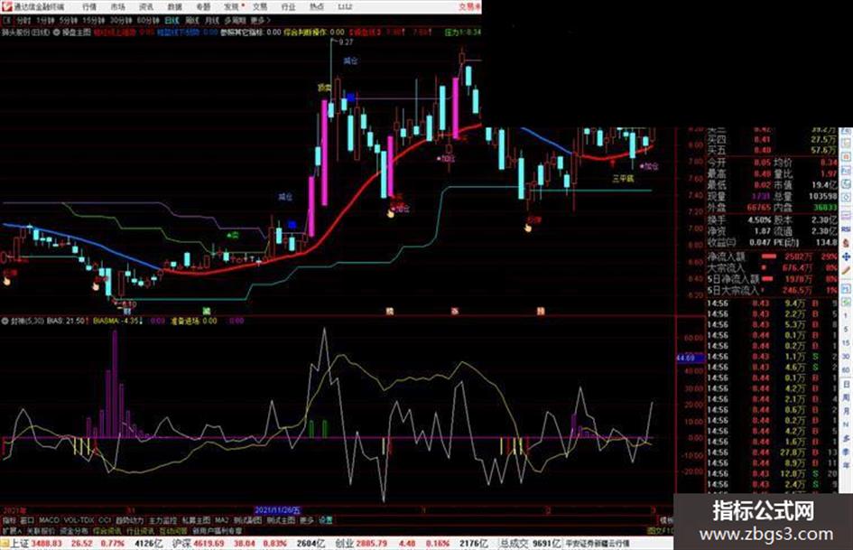853x550 pixels.
Task: Click the 指标 tab in bottom bar
Action: point(9,520)
